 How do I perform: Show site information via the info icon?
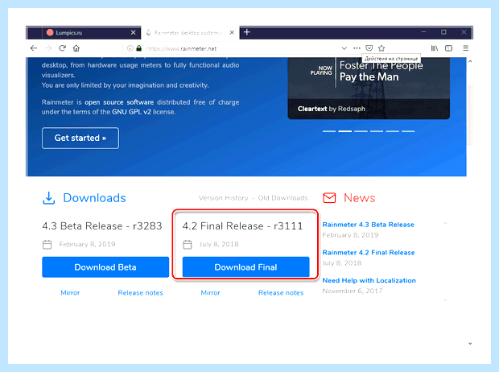(130, 48)
